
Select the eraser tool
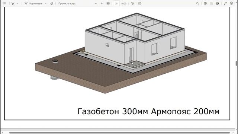coord(52,3)
